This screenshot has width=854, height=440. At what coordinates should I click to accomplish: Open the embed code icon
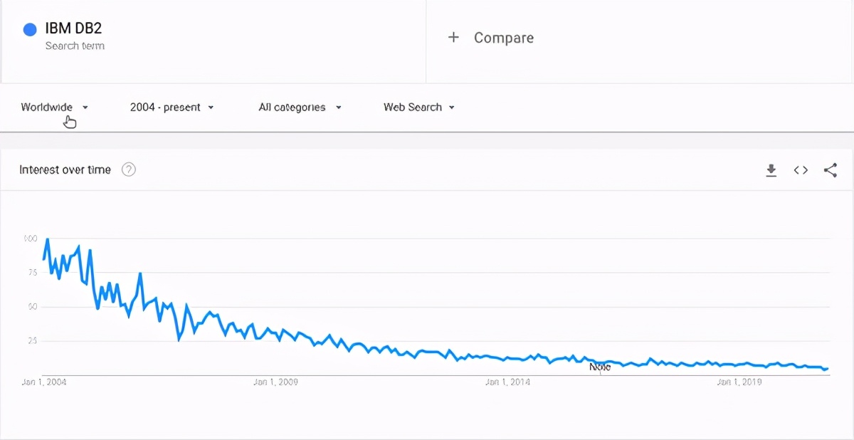801,170
